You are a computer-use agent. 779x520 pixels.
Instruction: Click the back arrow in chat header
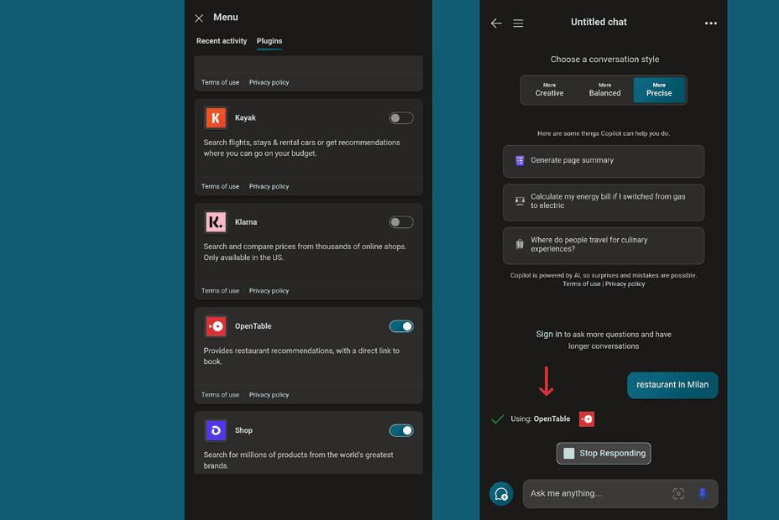pyautogui.click(x=496, y=23)
